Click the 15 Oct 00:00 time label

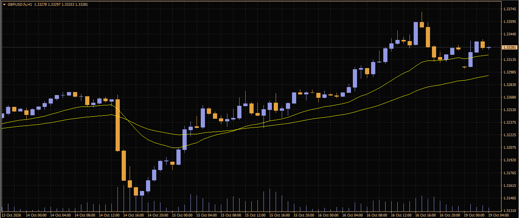(x=182, y=215)
